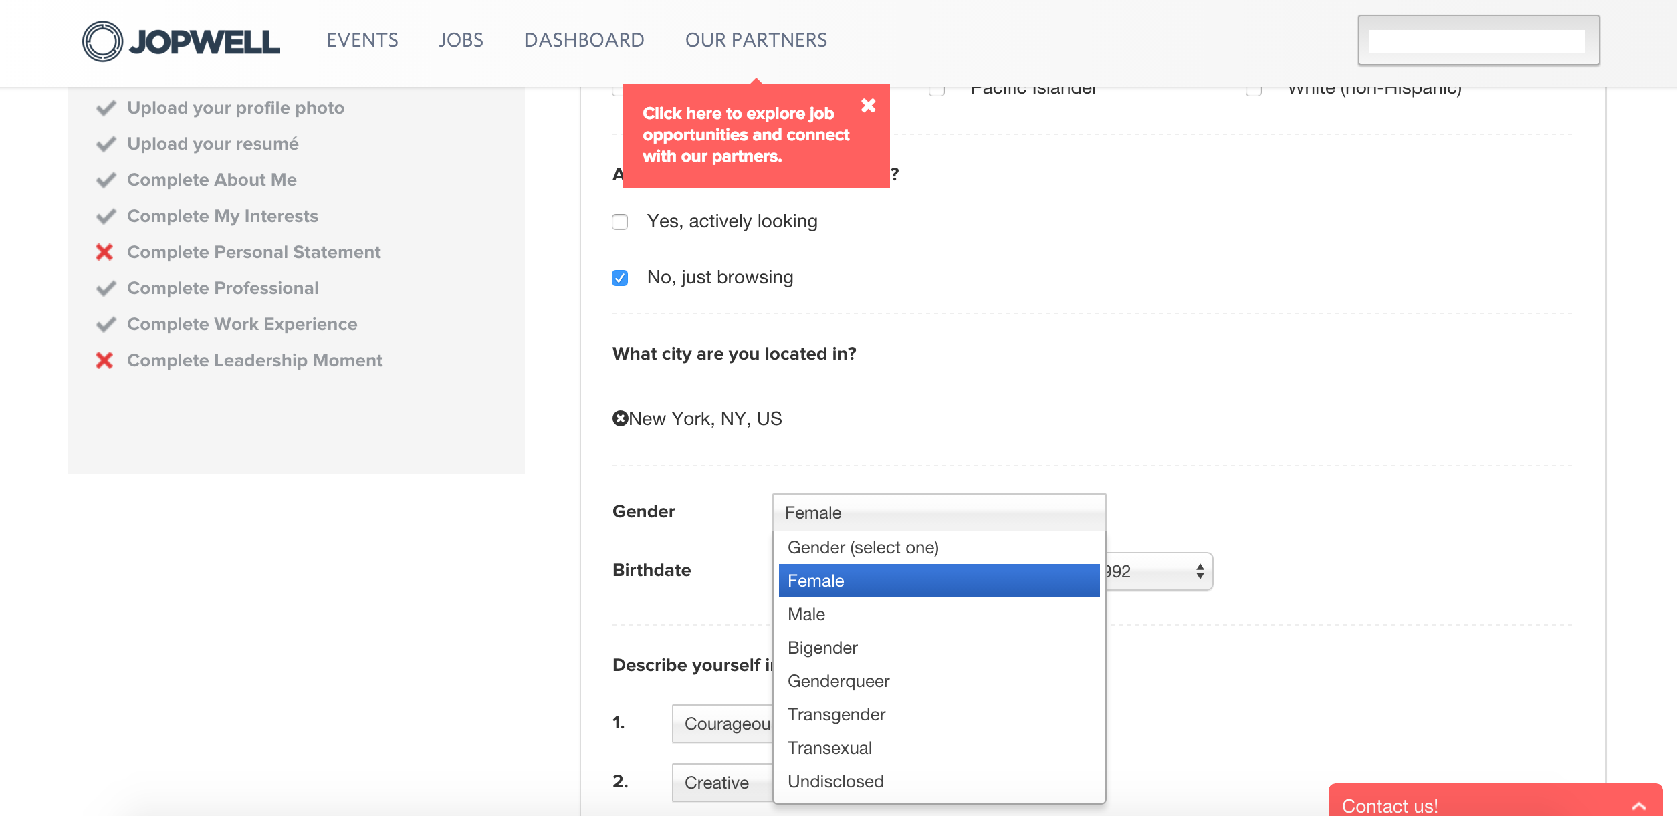Close the red job opportunities tooltip
This screenshot has height=816, width=1677.
(868, 106)
